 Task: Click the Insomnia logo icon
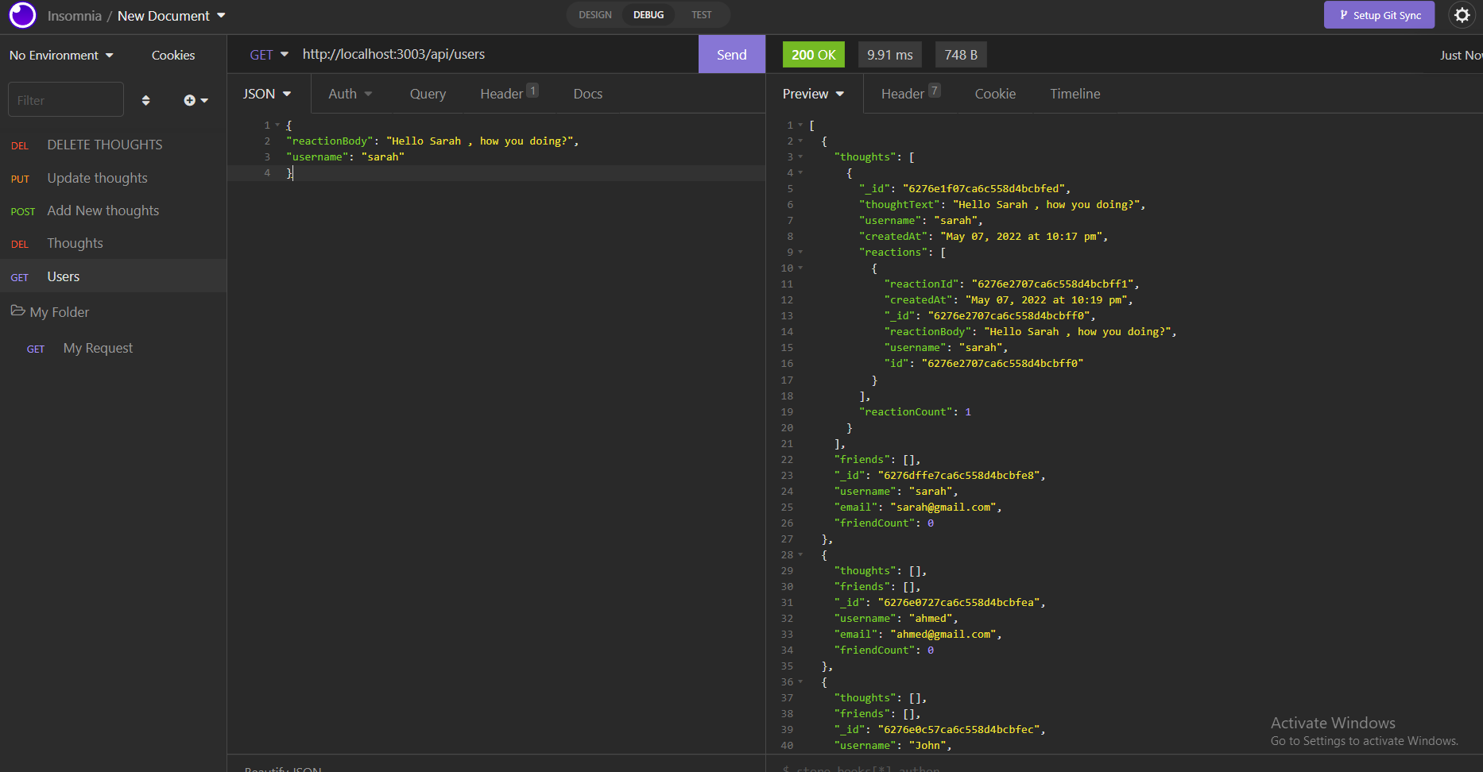(22, 15)
